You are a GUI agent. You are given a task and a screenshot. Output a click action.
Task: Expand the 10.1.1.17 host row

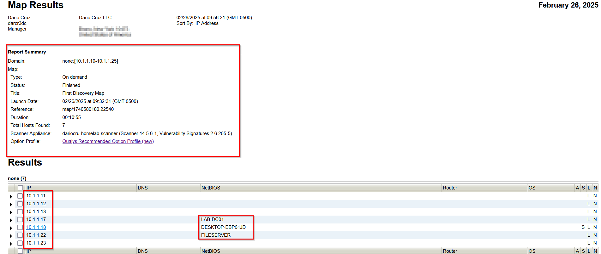11,220
